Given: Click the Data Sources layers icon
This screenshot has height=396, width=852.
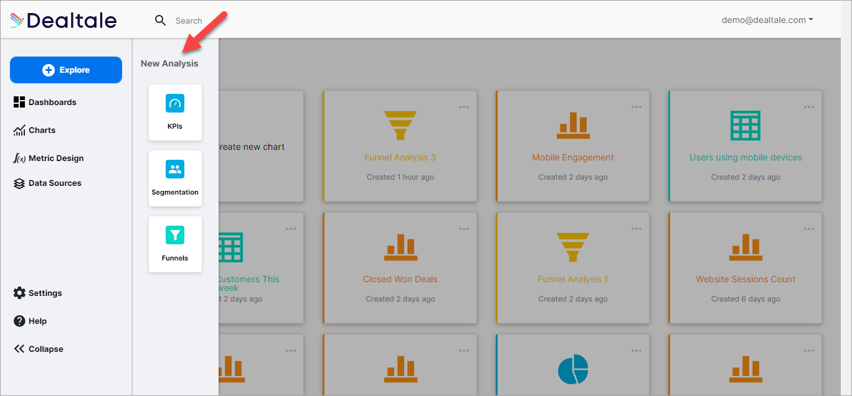Looking at the screenshot, I should coord(19,183).
